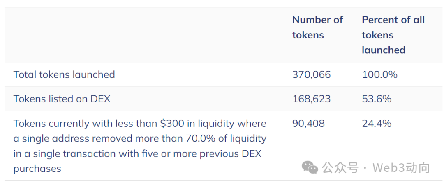Click the 100.0% percentage cell
The image size is (444, 185).
tap(379, 74)
